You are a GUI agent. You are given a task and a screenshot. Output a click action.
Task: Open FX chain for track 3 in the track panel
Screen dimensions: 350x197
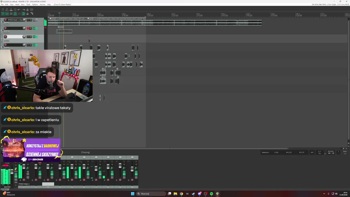[34, 37]
